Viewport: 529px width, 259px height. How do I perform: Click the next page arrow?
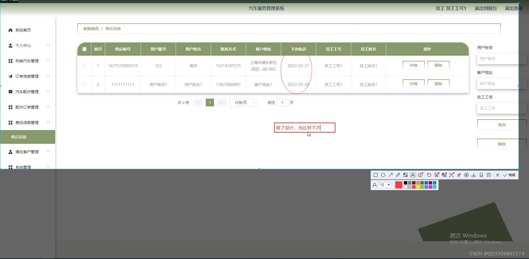221,102
